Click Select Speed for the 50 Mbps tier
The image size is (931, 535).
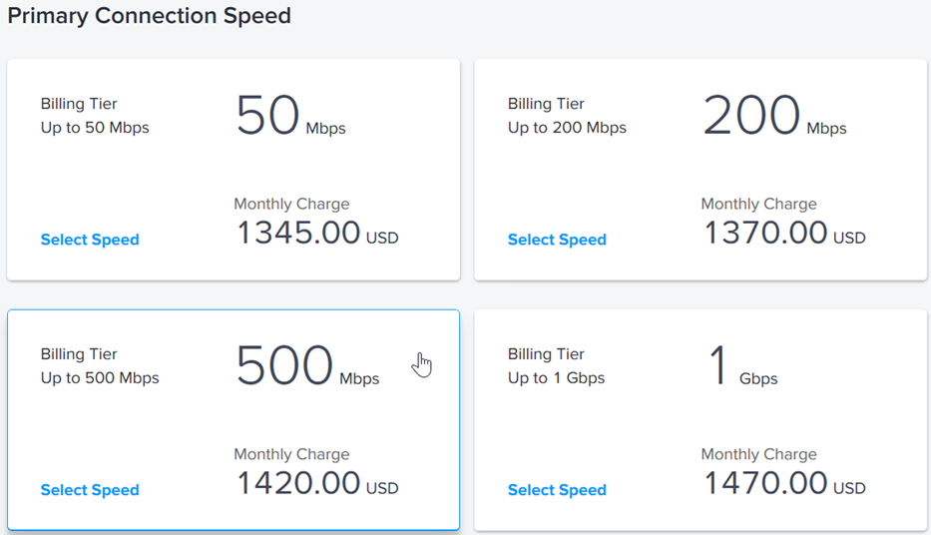(x=90, y=240)
